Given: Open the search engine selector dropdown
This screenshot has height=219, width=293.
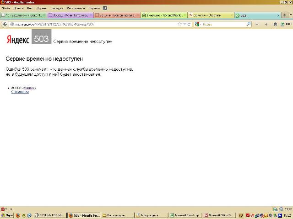Looking at the screenshot, I should (198, 24).
